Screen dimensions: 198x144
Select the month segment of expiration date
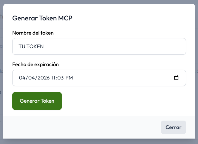click(x=22, y=78)
